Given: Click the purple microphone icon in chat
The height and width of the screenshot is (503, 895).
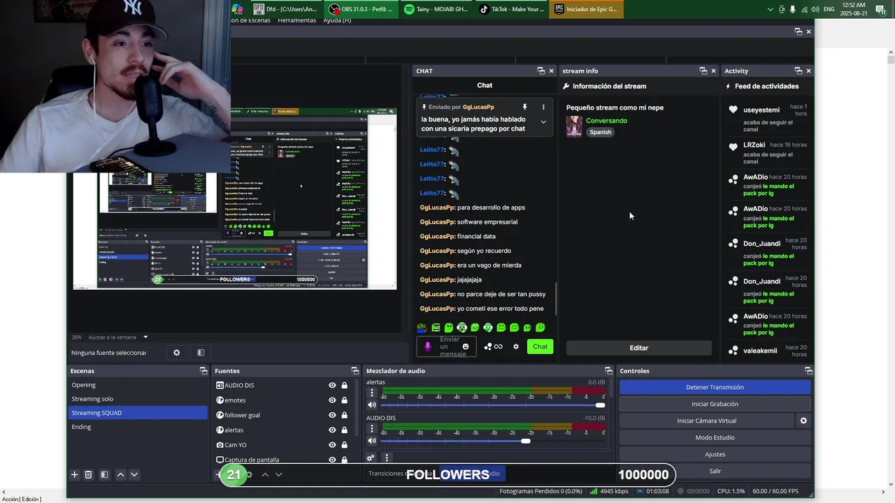Looking at the screenshot, I should pos(428,347).
